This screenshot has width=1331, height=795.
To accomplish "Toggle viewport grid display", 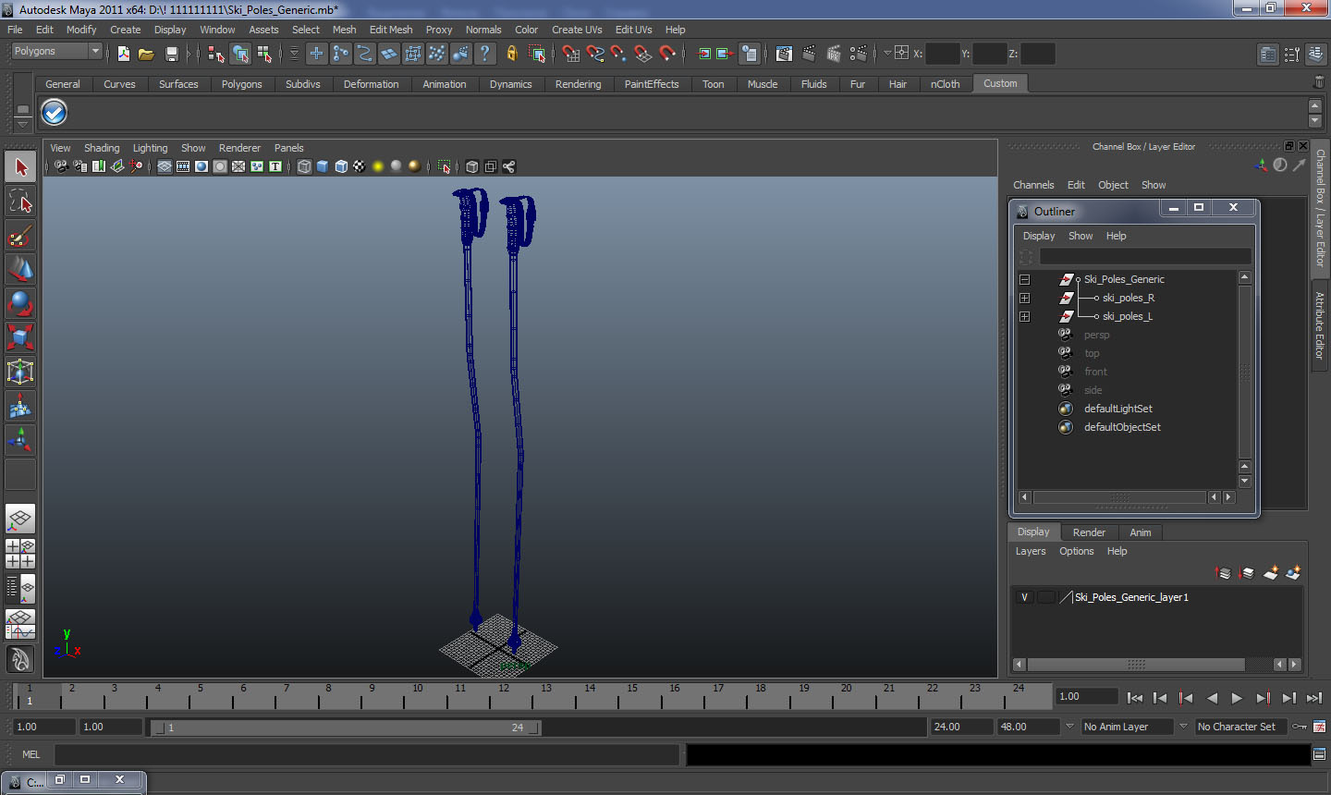I will tap(165, 166).
